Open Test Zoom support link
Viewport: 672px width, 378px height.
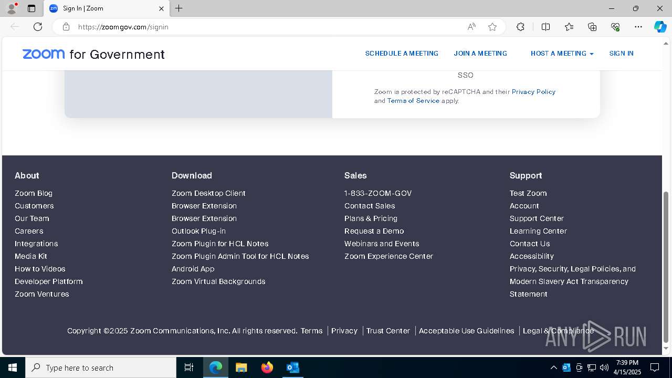528,193
